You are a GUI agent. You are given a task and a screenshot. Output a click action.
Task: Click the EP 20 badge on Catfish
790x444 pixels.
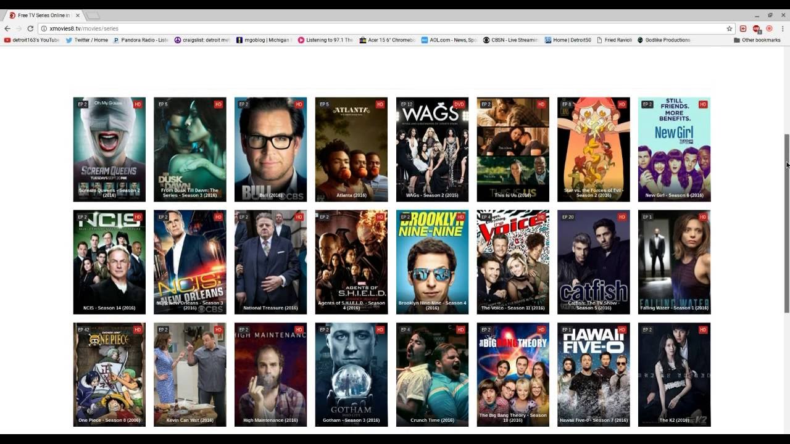pos(568,217)
